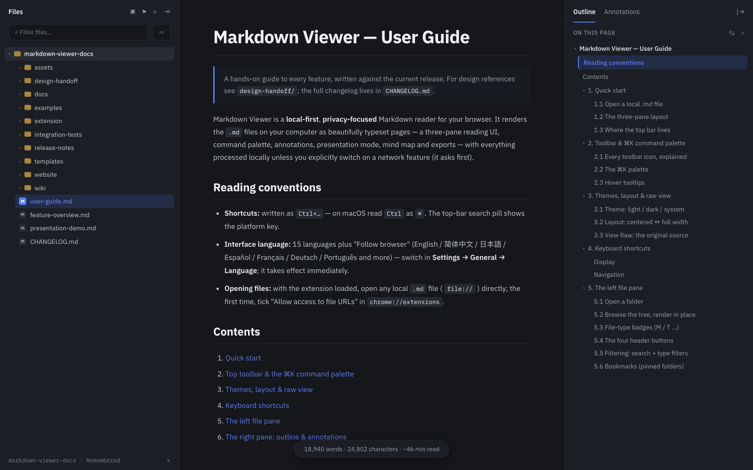
Task: Collapse outline section 4. Keyboard shortcuts arrow
Action: [x=584, y=249]
